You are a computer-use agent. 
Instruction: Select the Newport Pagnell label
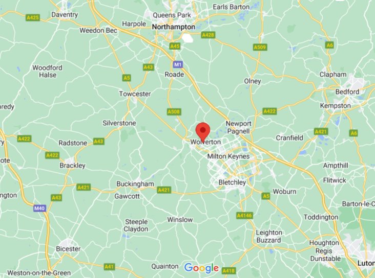click(x=238, y=127)
